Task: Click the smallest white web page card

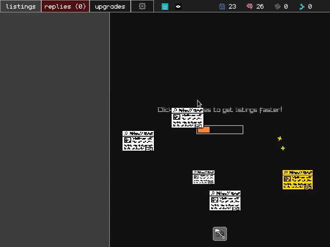Action: coord(203,177)
